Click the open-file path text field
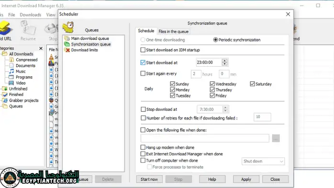Screen dimensions: 334x188 (205, 138)
